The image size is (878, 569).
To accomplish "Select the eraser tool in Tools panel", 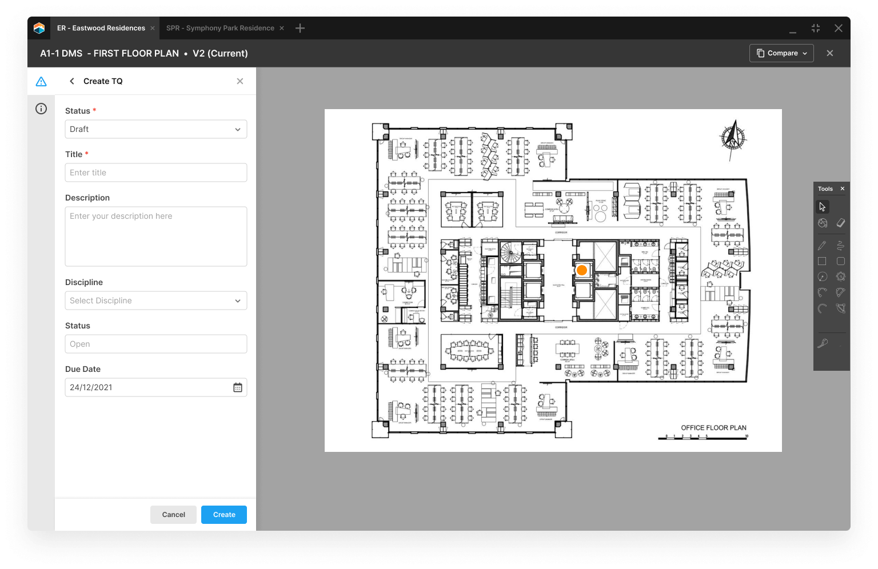I will [x=840, y=223].
